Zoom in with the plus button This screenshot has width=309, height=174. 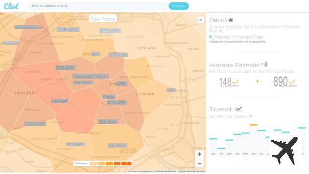pyautogui.click(x=199, y=154)
